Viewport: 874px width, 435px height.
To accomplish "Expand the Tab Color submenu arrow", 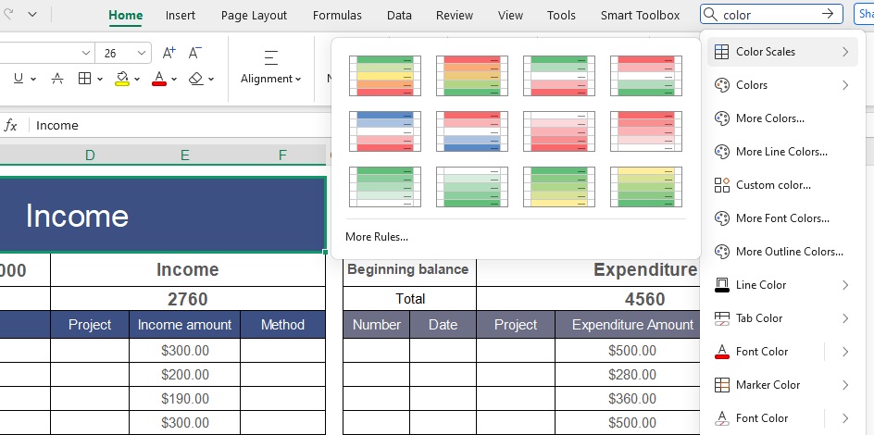I will point(845,318).
